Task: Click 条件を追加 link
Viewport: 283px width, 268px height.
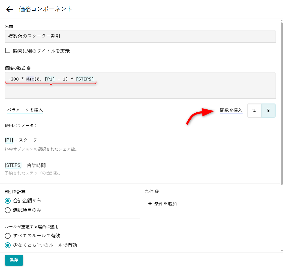Action: point(165,204)
